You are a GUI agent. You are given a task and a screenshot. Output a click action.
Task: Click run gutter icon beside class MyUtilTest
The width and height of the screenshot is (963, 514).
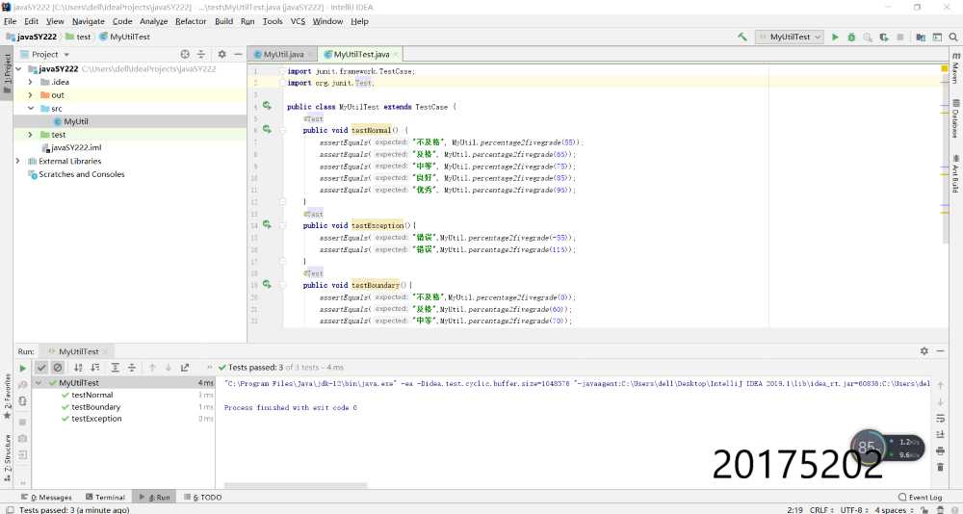coord(267,106)
